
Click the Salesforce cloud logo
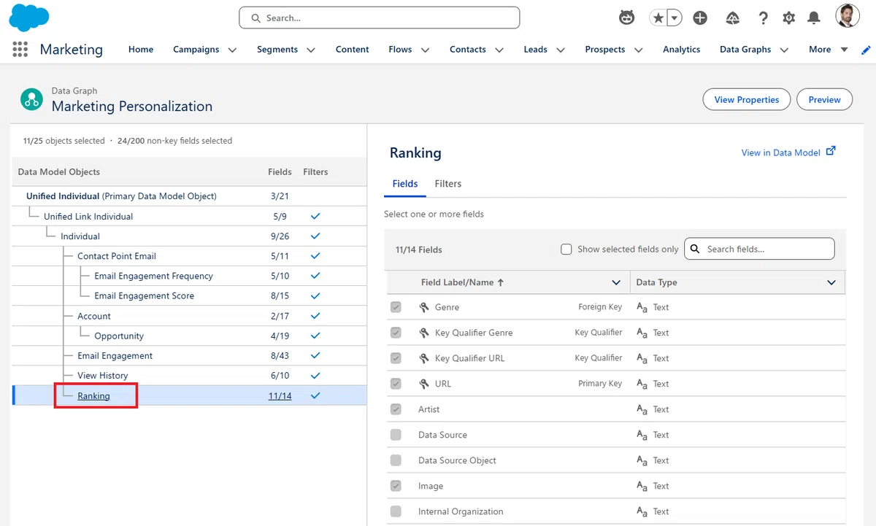pyautogui.click(x=29, y=18)
